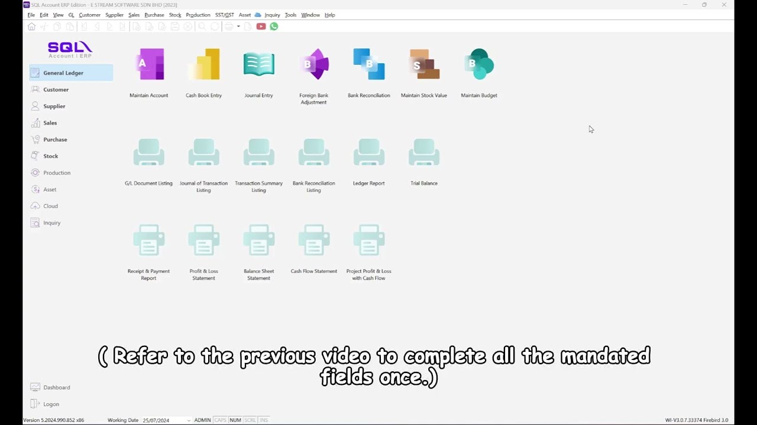
Task: Click the WhatsApp toolbar icon
Action: 274,27
